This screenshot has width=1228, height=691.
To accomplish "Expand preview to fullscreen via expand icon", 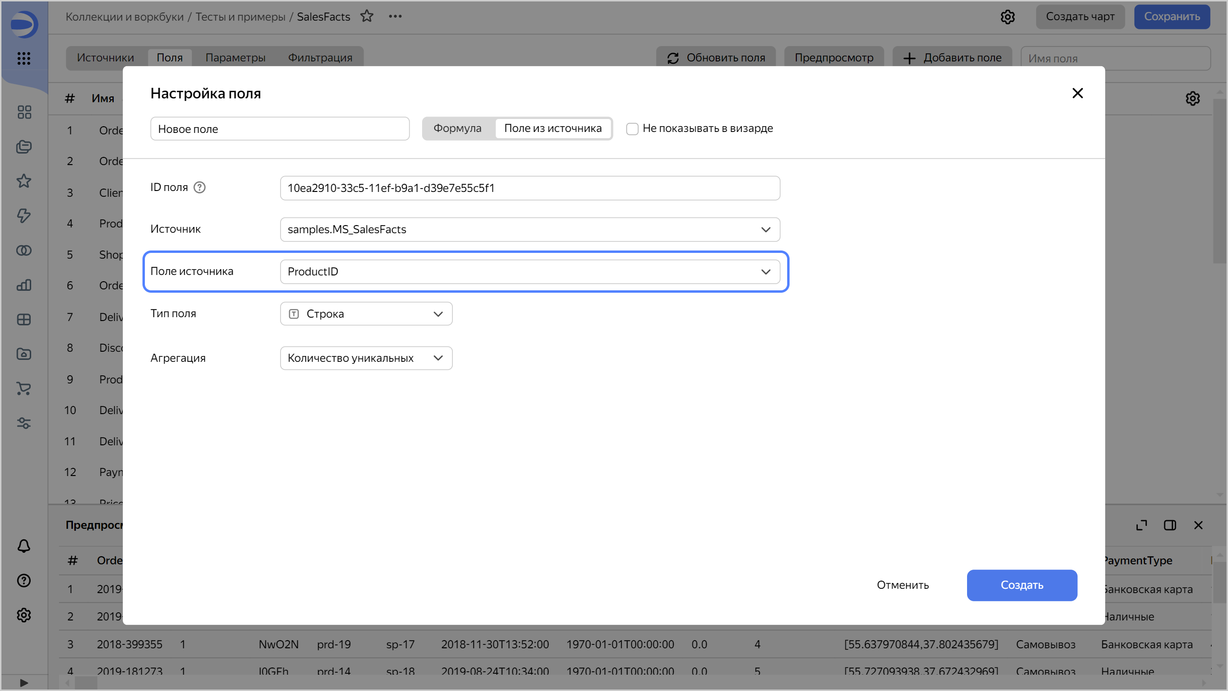I will click(x=1142, y=525).
